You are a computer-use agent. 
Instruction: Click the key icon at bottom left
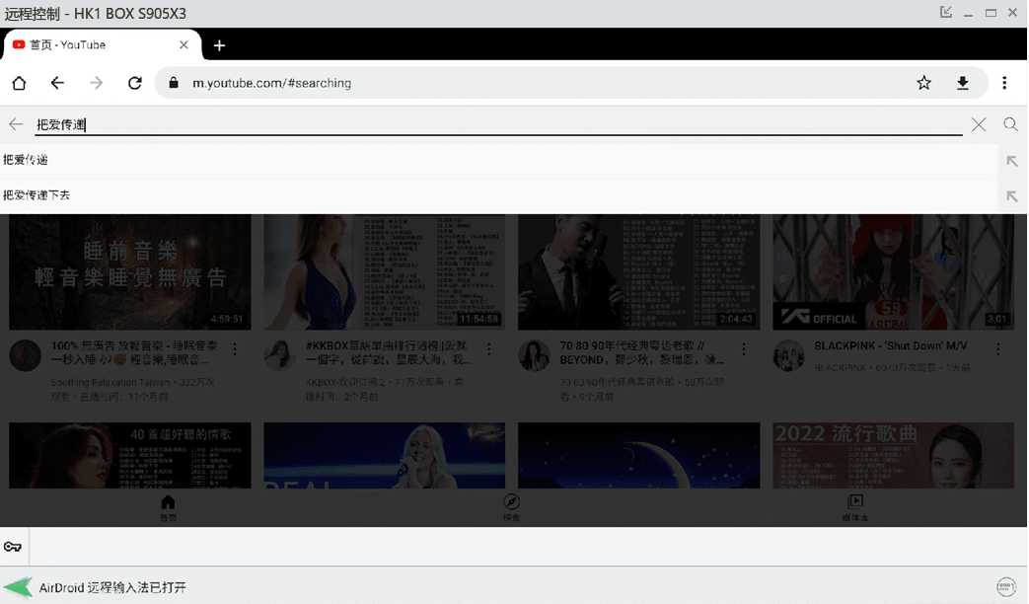click(x=13, y=547)
